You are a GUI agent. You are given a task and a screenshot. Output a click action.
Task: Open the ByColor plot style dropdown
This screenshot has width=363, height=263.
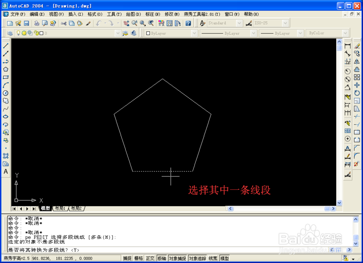345,33
